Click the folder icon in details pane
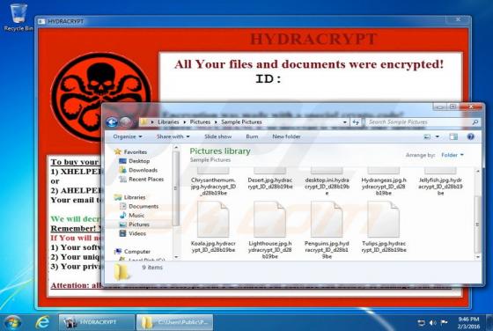The image size is (493, 331). click(x=121, y=272)
